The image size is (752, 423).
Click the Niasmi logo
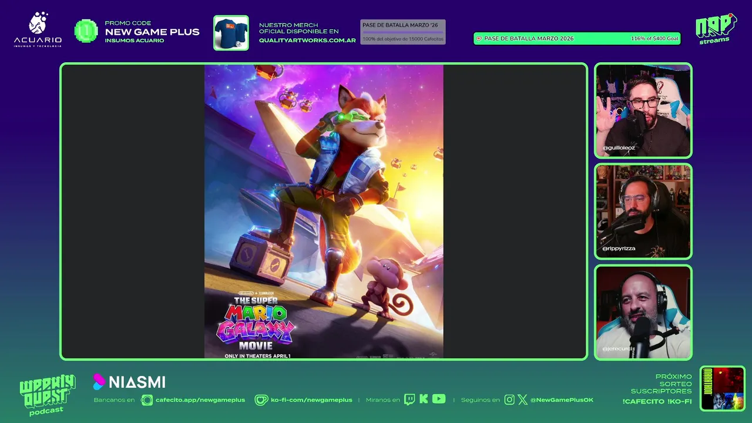pos(129,382)
